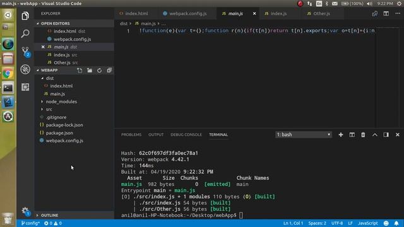This screenshot has width=404, height=227.
Task: Change indentation via Spaces: 2
Action: (317, 223)
